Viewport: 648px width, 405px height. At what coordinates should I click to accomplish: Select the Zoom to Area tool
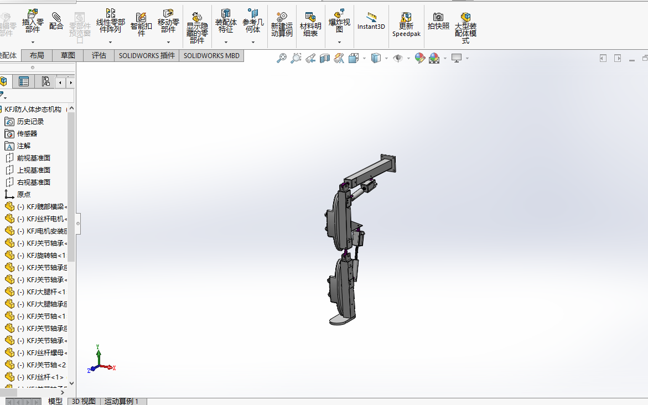tap(296, 58)
